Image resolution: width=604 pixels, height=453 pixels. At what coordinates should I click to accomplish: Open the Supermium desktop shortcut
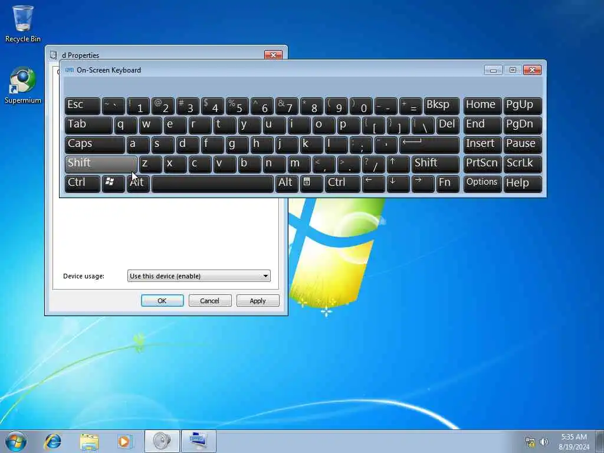pyautogui.click(x=23, y=85)
